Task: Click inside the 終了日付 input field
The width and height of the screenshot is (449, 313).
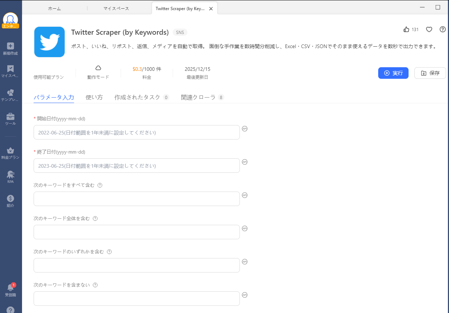Action: pyautogui.click(x=136, y=165)
